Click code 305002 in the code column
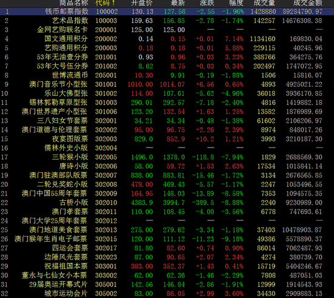 point(106,294)
